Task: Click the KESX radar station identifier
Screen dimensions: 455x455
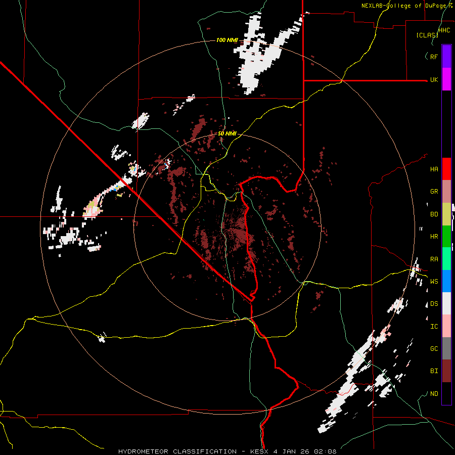Action: (x=260, y=451)
